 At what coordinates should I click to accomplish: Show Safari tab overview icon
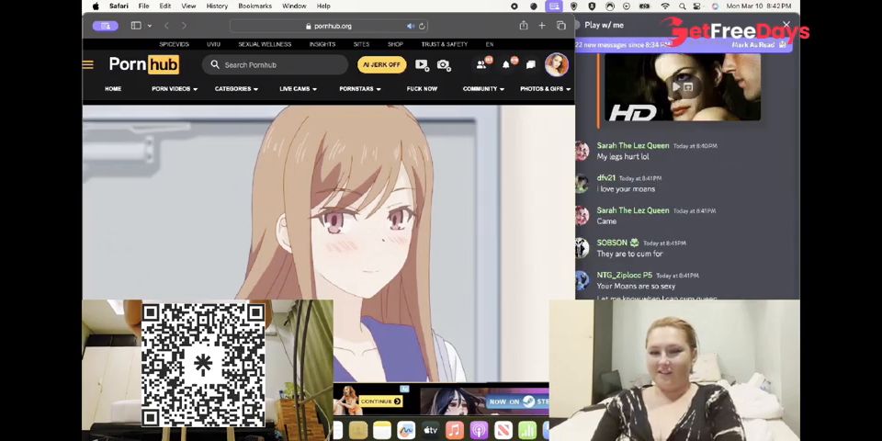(x=560, y=26)
